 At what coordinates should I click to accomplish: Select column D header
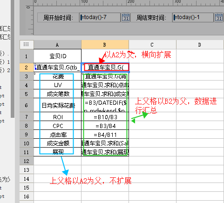tap(200, 45)
